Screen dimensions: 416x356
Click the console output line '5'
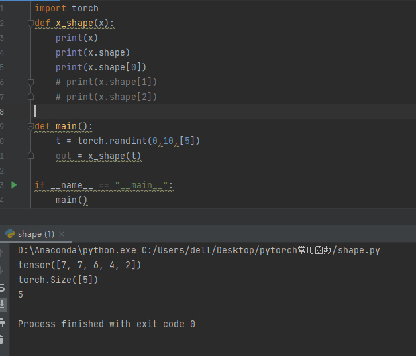pyautogui.click(x=21, y=294)
